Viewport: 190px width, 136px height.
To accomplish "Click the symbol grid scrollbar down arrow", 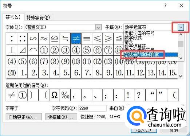I will click(x=181, y=76).
